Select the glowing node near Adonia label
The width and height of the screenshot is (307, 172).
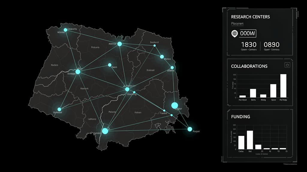(65, 30)
